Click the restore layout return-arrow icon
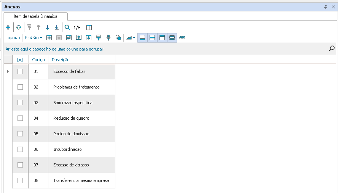338x193 pixels. tap(69, 38)
